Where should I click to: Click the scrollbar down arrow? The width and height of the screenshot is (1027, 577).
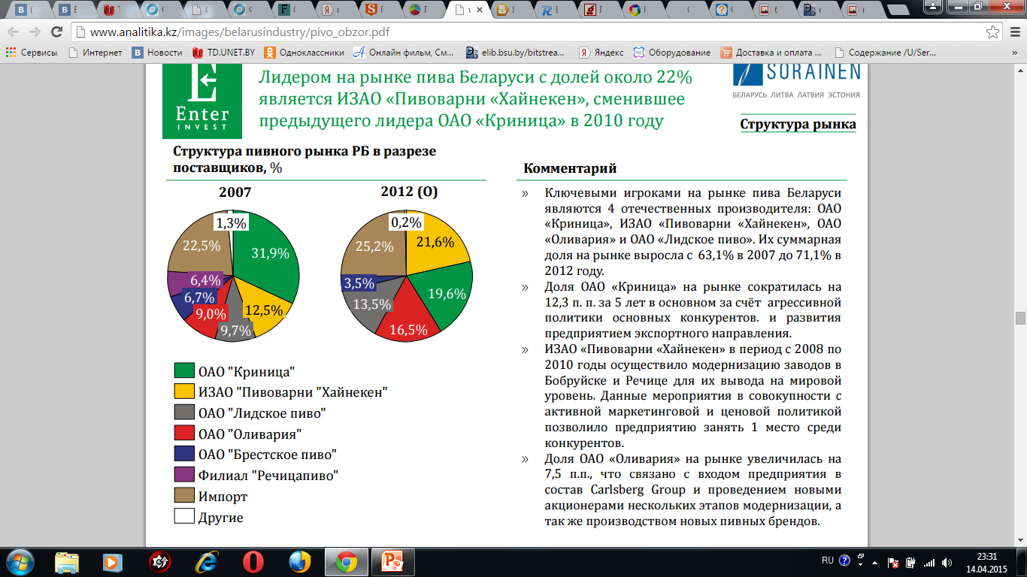click(1020, 540)
